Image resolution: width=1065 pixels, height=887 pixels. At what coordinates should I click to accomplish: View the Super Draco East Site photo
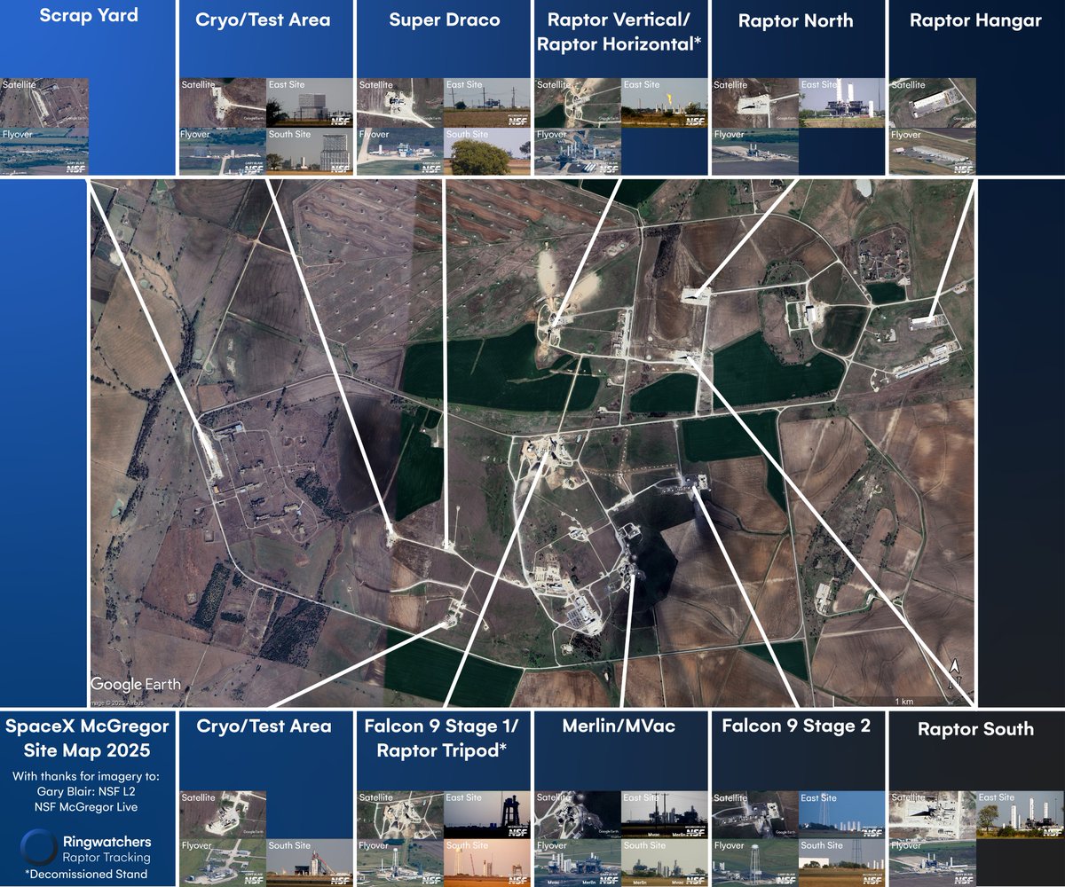(486, 103)
